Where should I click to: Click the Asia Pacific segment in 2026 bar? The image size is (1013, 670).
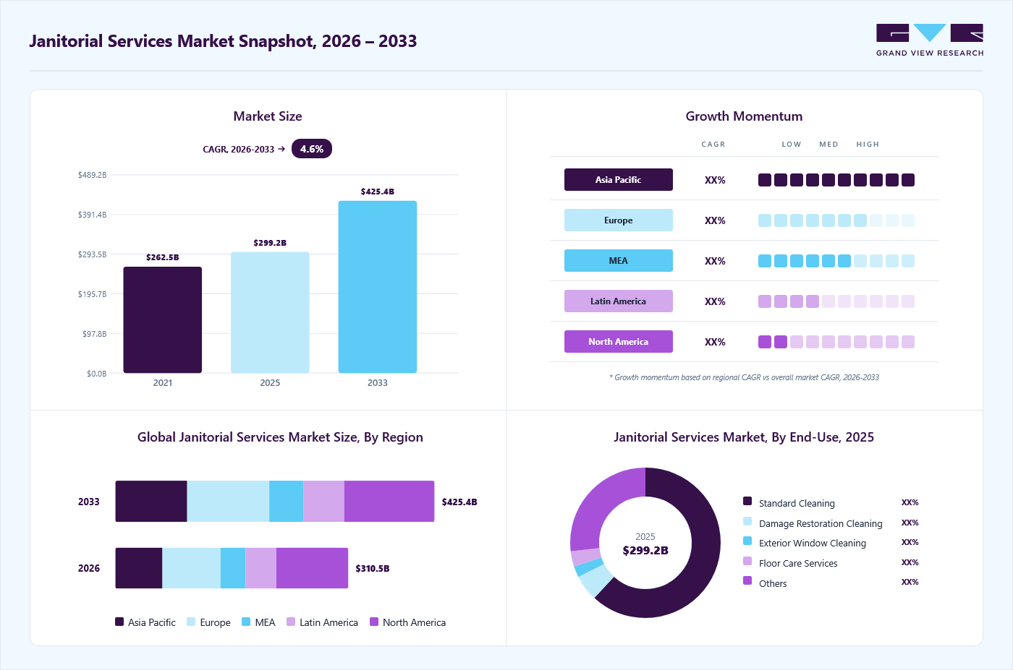(x=139, y=568)
